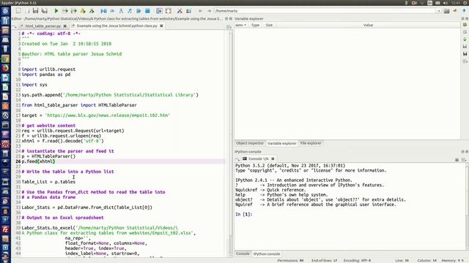Click the Ubuntu dash home icon

tap(5, 12)
